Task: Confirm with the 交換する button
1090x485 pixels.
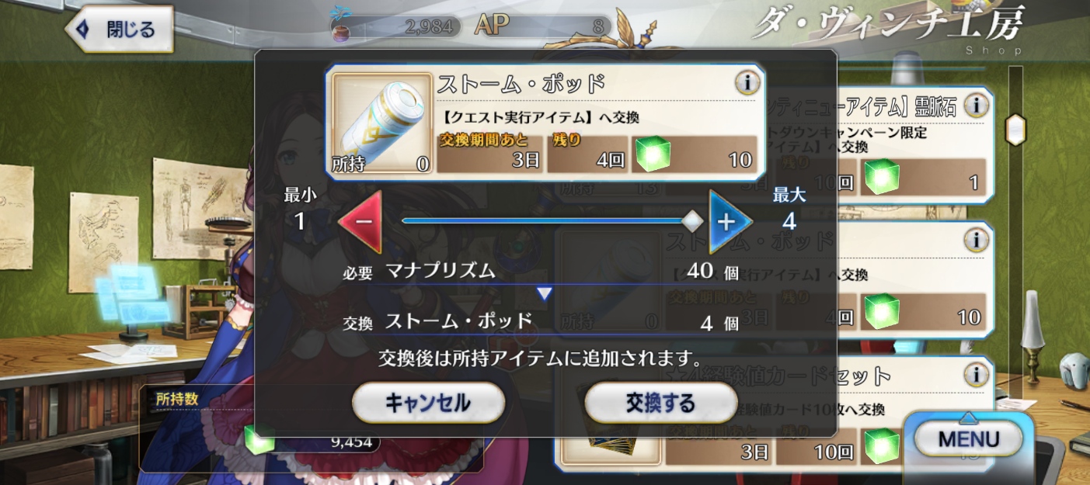Action: [660, 403]
